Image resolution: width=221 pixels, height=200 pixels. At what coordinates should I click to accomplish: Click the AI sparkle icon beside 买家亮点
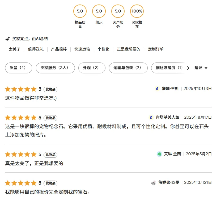click(x=8, y=39)
